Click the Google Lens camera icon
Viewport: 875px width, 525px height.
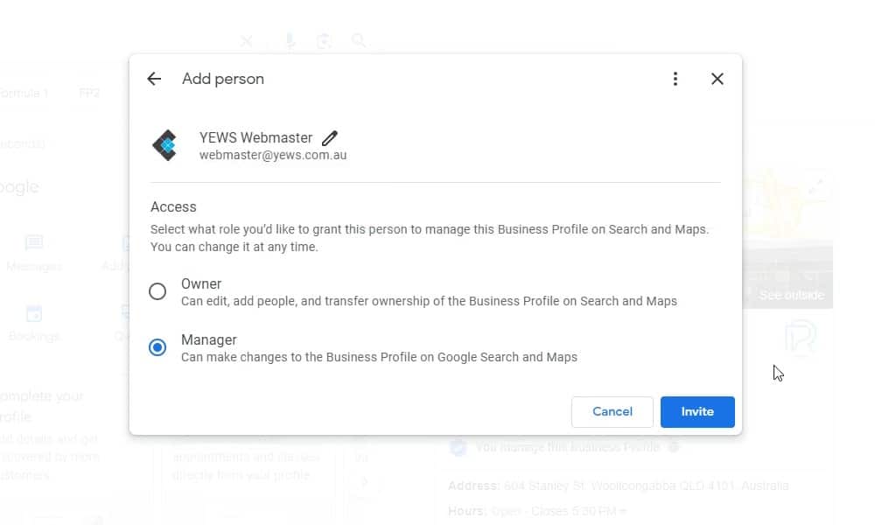point(324,41)
